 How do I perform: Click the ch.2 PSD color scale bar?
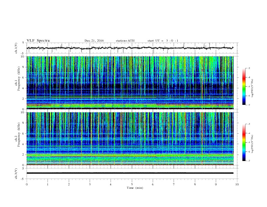pos(244,142)
